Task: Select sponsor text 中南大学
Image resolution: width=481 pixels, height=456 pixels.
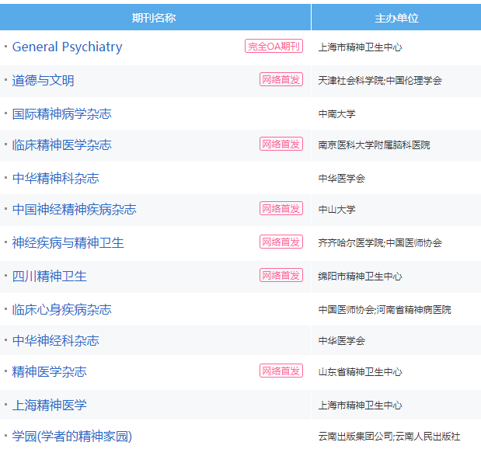Action: coord(336,113)
